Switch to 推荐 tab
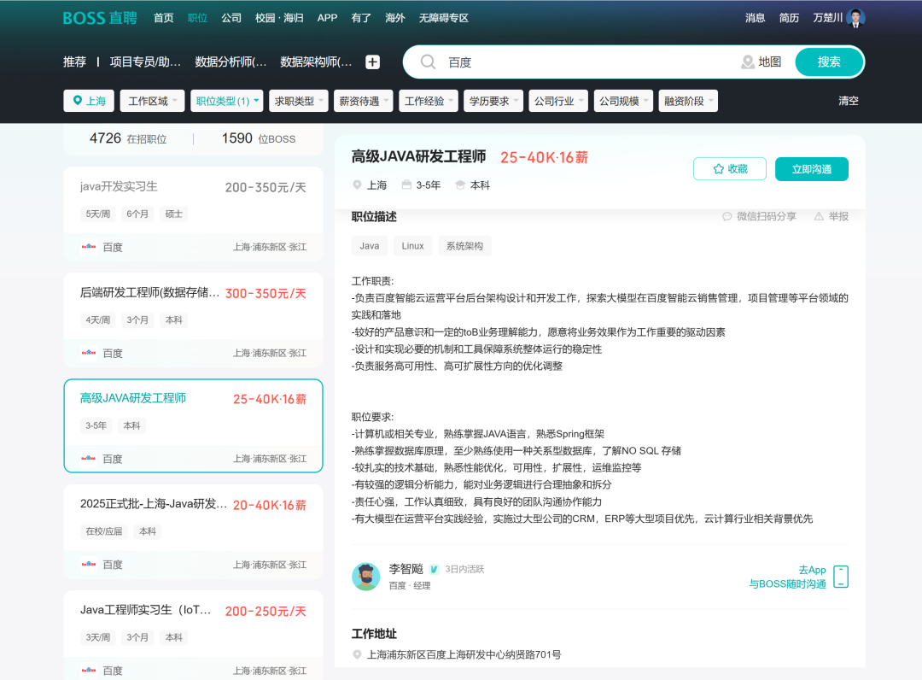Screen dimensions: 922x680 [74, 62]
